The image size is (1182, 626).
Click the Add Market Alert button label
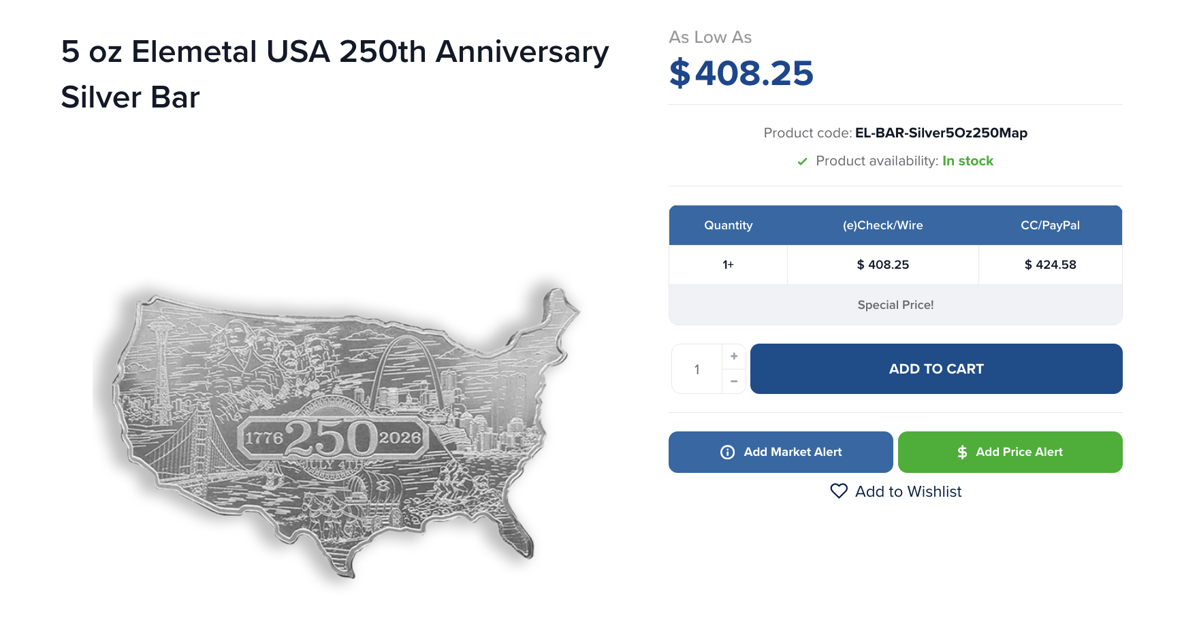click(793, 452)
